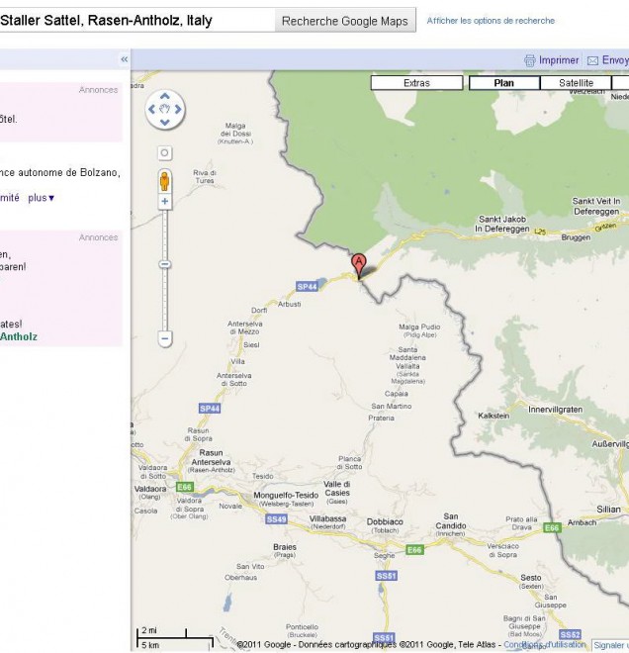The height and width of the screenshot is (653, 629).
Task: Open the 'plus' dropdown in the left panel
Action: [41, 198]
